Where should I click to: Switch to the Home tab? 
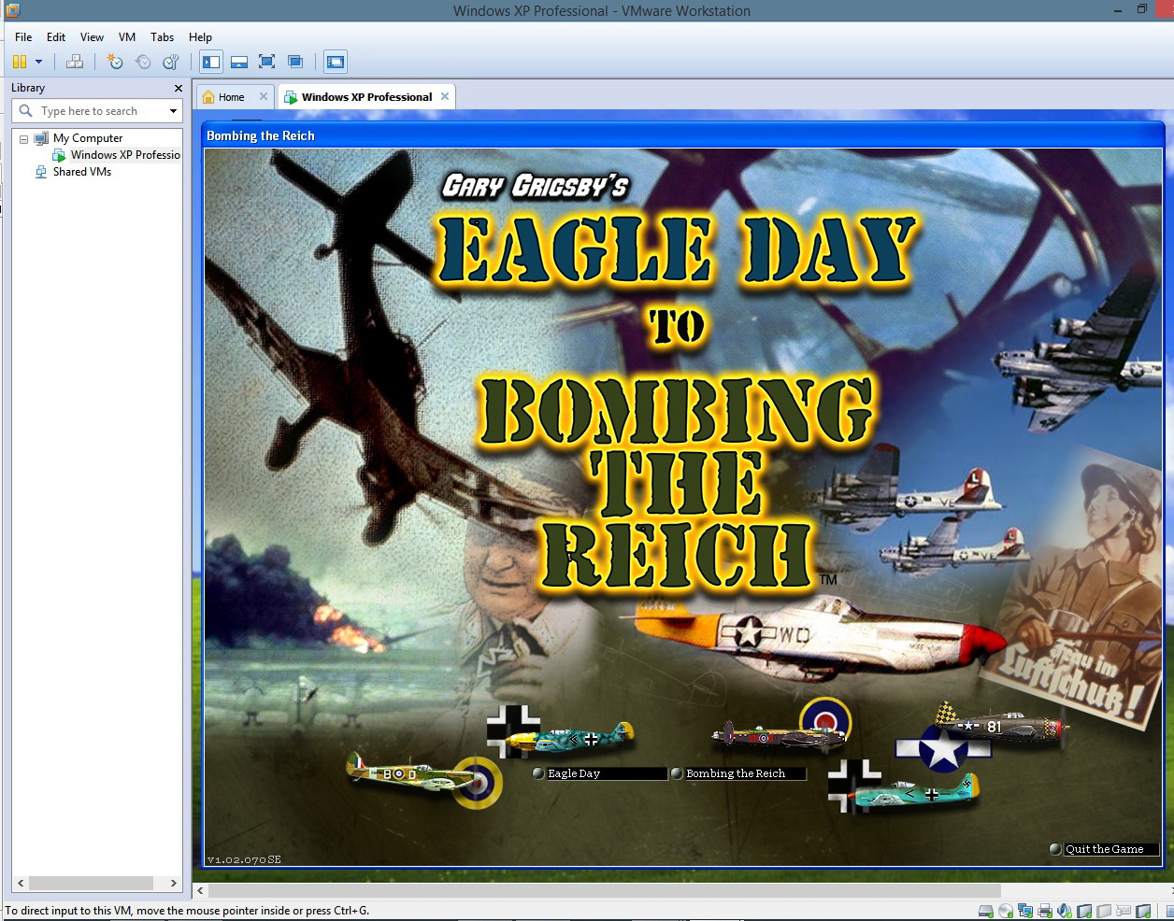pyautogui.click(x=231, y=97)
